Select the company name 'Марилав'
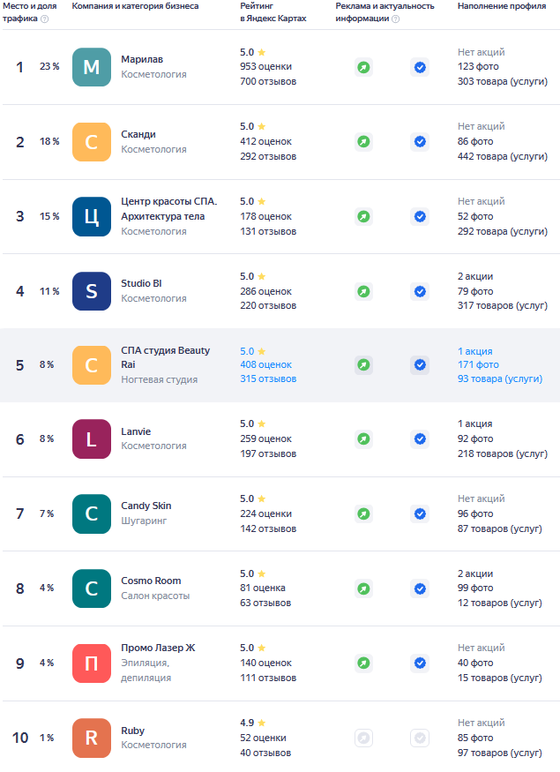560x772 pixels. point(142,59)
